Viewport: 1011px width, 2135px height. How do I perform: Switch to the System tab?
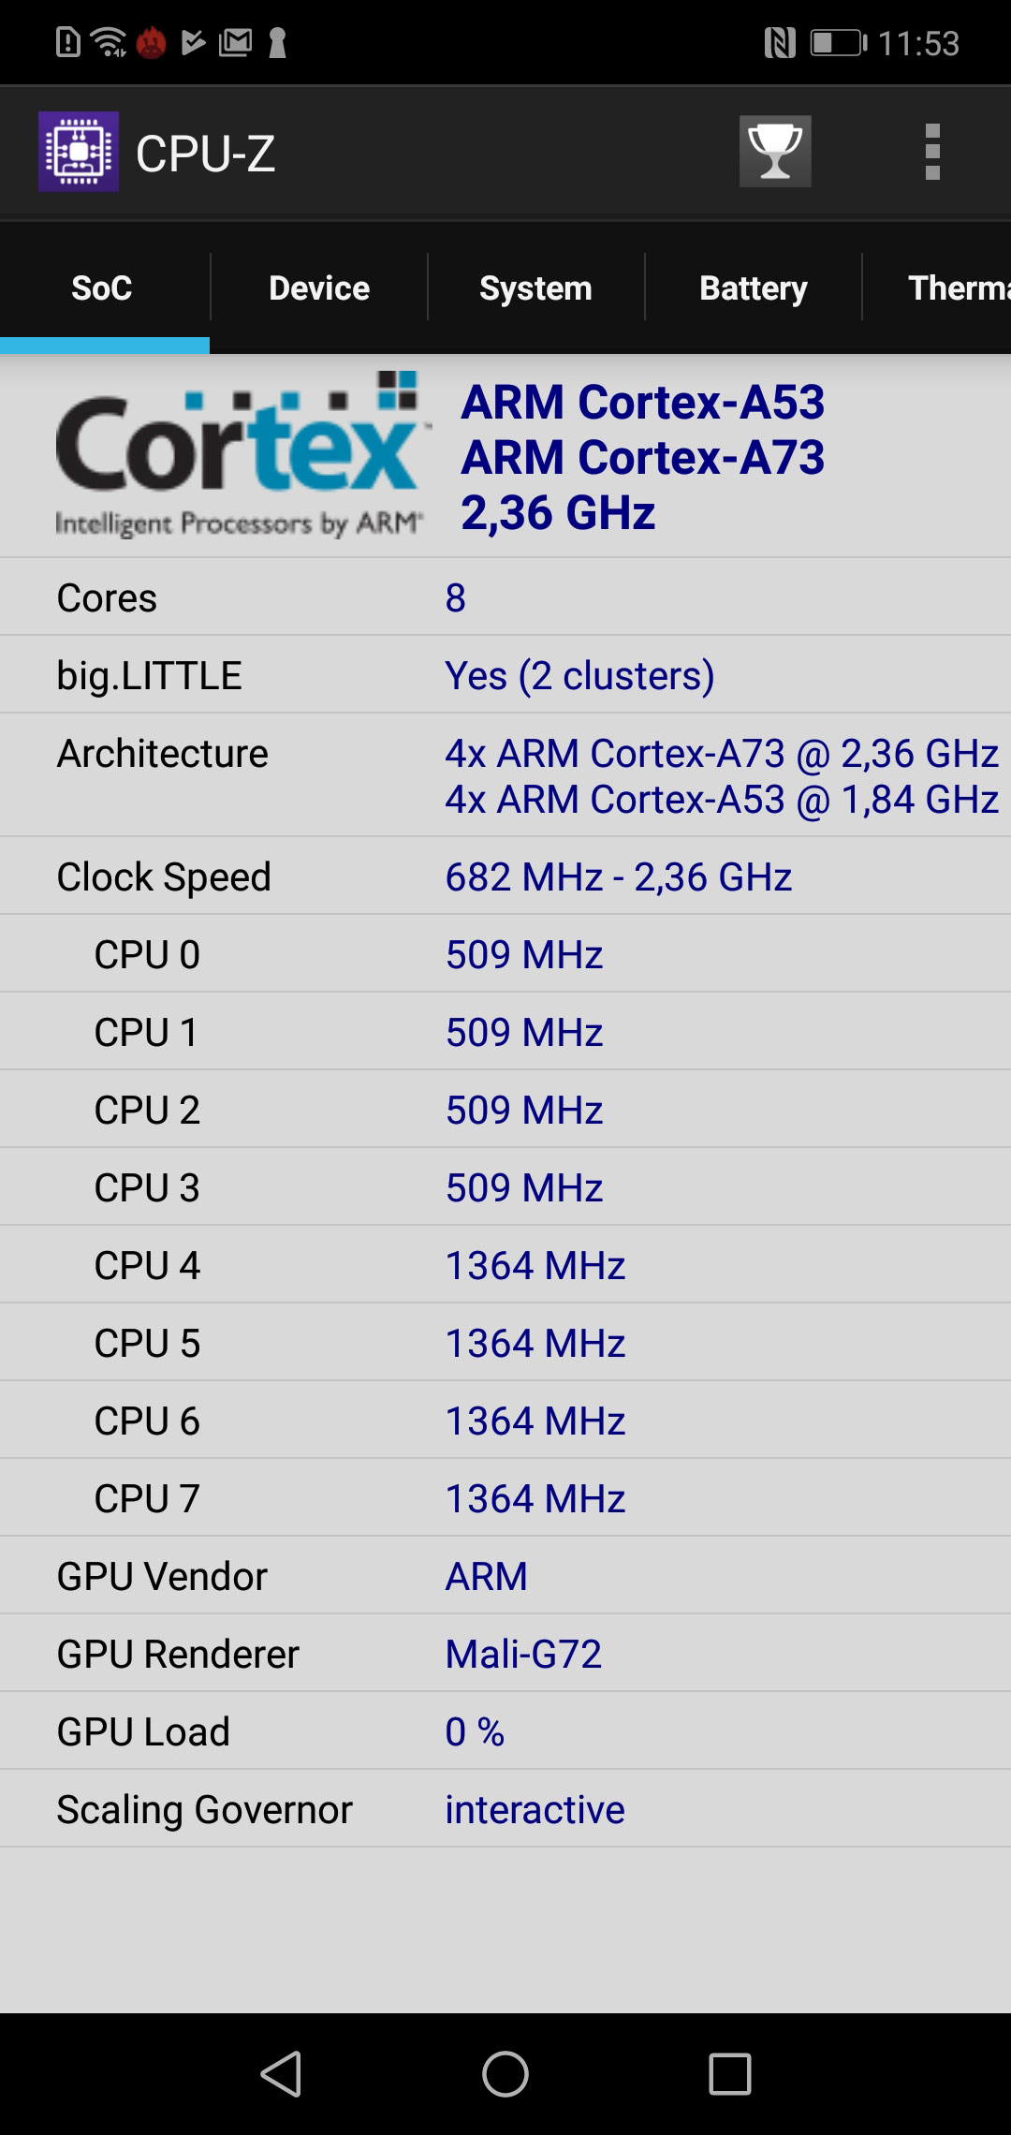pyautogui.click(x=535, y=287)
